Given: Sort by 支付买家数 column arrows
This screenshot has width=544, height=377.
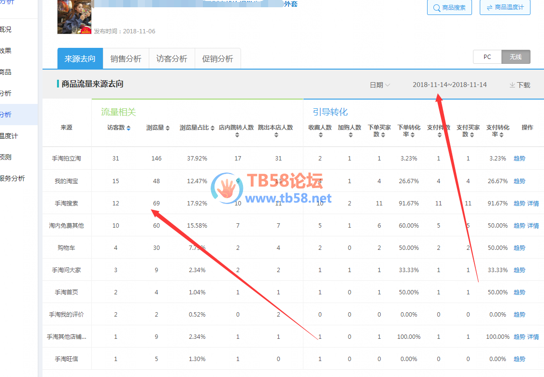Looking at the screenshot, I should coord(472,135).
